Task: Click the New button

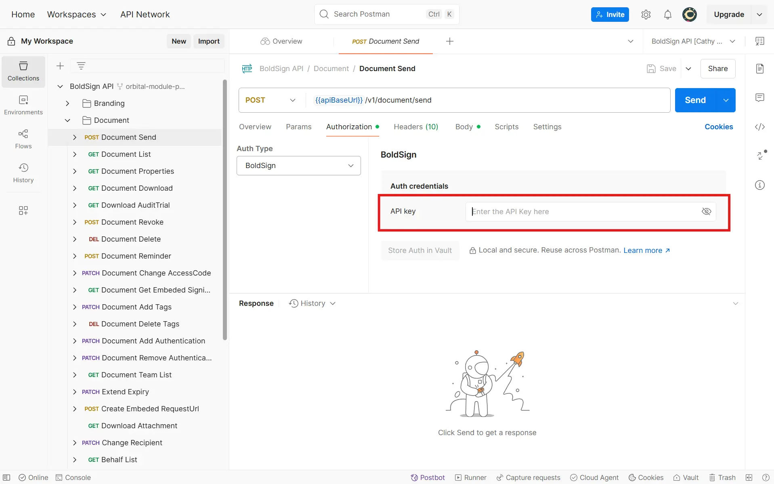Action: 179,41
